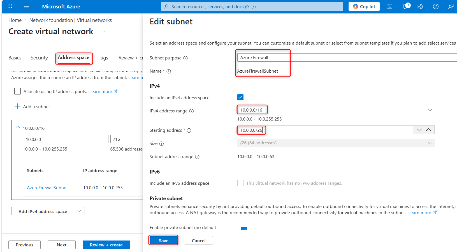Viewport: 457px width, 252px height.
Task: Open Network foundation | Virtual networks breadcrumb
Action: (x=71, y=20)
